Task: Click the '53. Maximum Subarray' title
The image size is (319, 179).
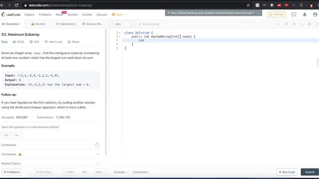Action: click(20, 34)
